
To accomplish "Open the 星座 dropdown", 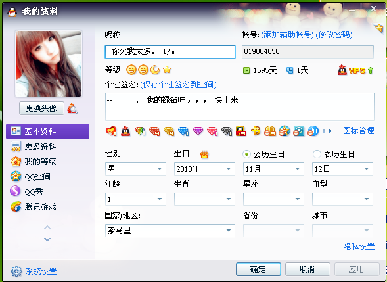I will (x=273, y=199).
